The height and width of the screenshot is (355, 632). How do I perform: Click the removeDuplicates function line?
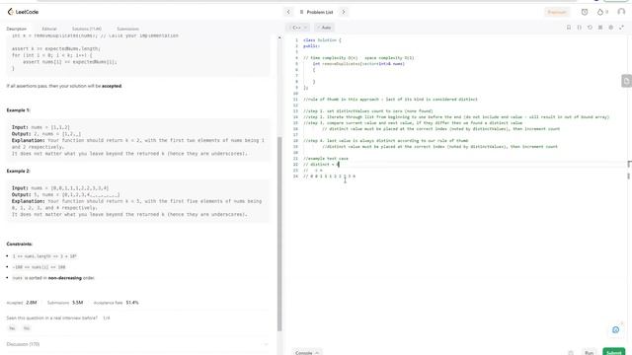[358, 63]
